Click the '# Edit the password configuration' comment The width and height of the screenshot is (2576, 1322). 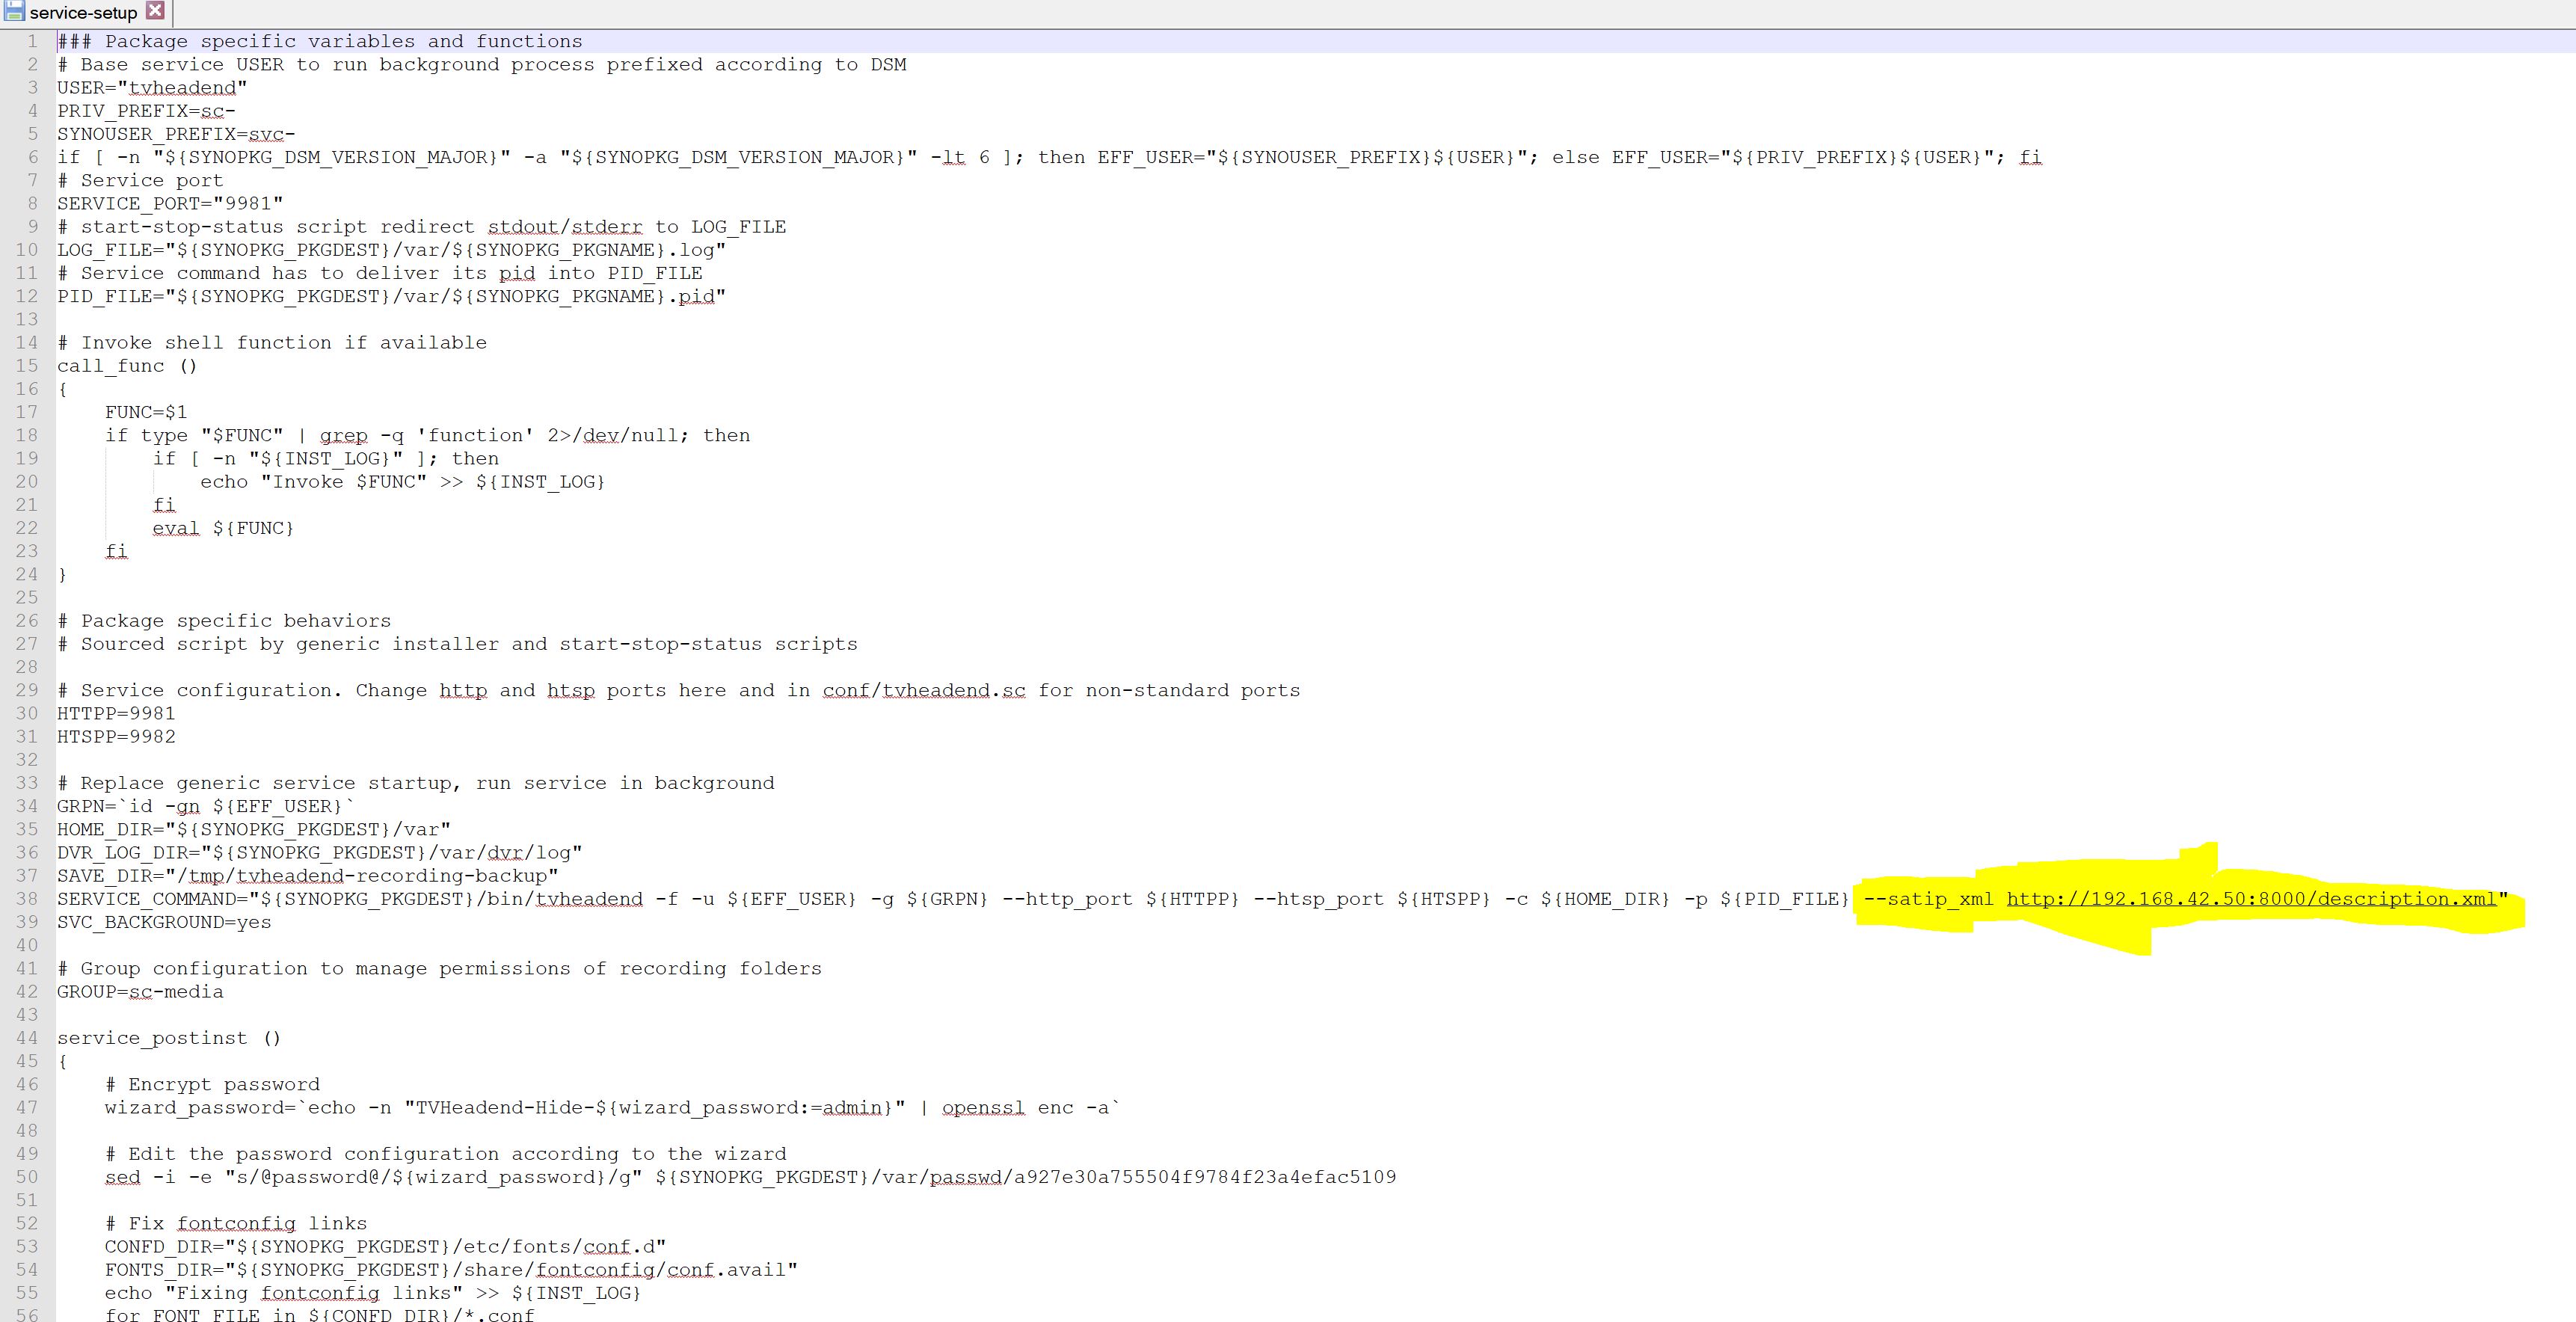pos(445,1154)
